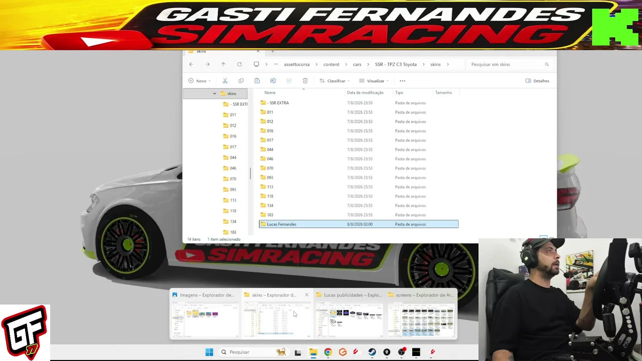The width and height of the screenshot is (642, 361).
Task: Navigate to content in the breadcrumb
Action: [331, 64]
